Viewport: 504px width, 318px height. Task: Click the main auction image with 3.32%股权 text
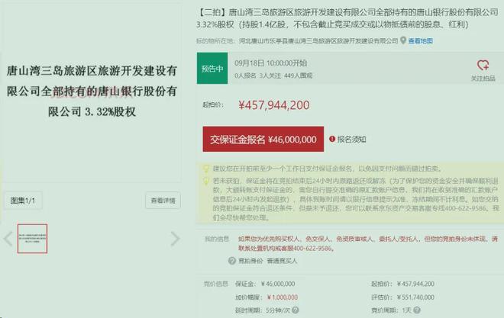[92, 92]
